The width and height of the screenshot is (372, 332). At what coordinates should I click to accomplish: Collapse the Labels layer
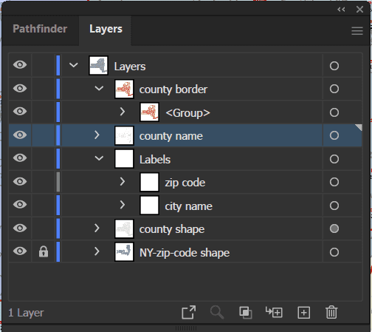tap(99, 158)
